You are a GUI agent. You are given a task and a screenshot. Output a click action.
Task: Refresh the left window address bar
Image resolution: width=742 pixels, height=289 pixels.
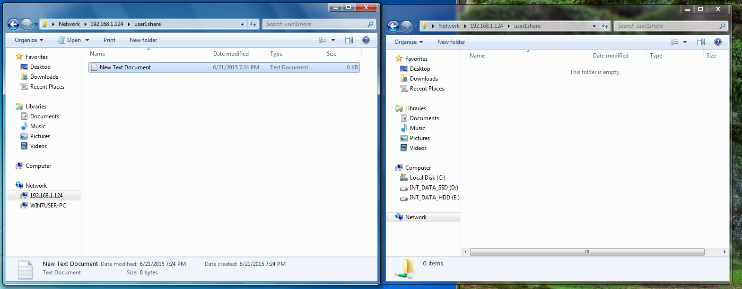click(253, 24)
